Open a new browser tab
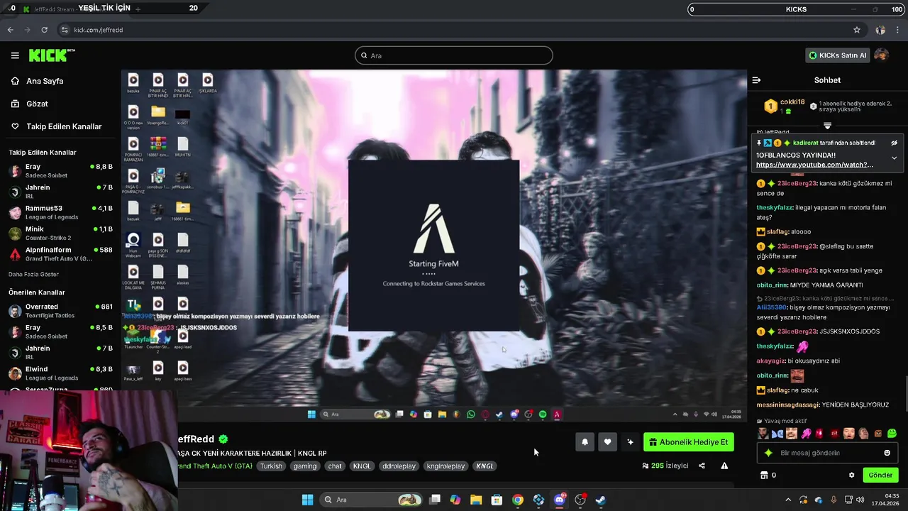 [138, 9]
